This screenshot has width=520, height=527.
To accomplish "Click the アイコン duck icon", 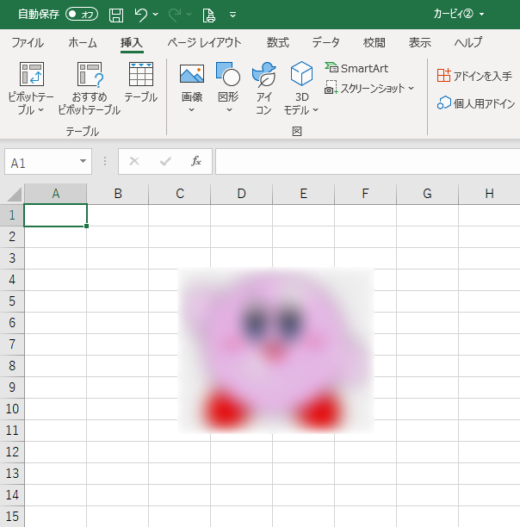I will 264,74.
